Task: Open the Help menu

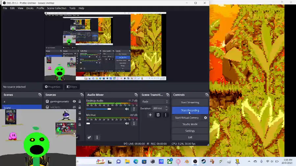Action: [x=81, y=8]
